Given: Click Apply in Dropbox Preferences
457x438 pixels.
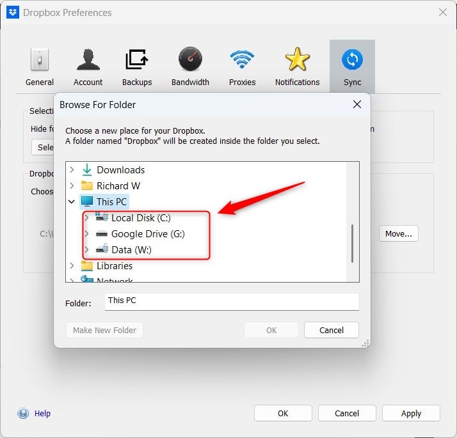Looking at the screenshot, I should (x=411, y=413).
